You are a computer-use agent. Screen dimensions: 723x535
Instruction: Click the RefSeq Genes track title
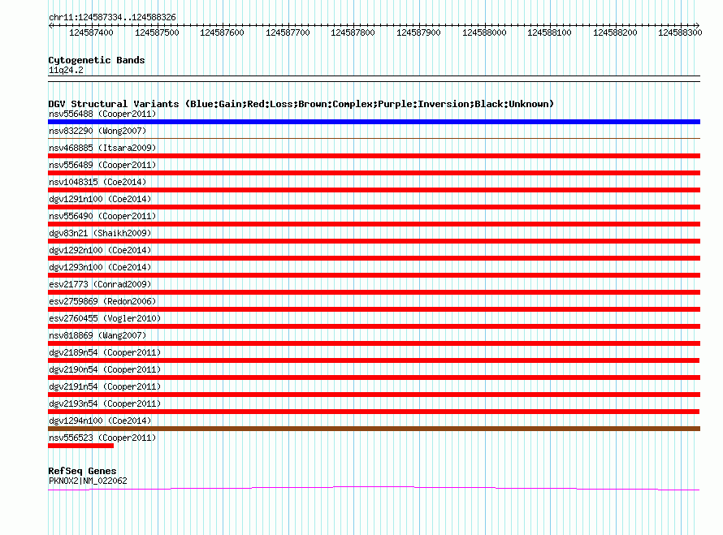tap(82, 471)
